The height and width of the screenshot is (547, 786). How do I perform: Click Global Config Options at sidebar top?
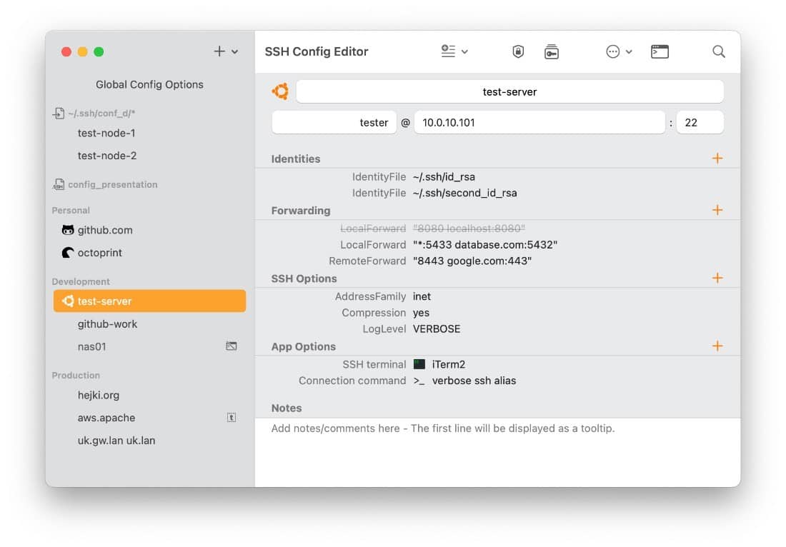(x=149, y=84)
